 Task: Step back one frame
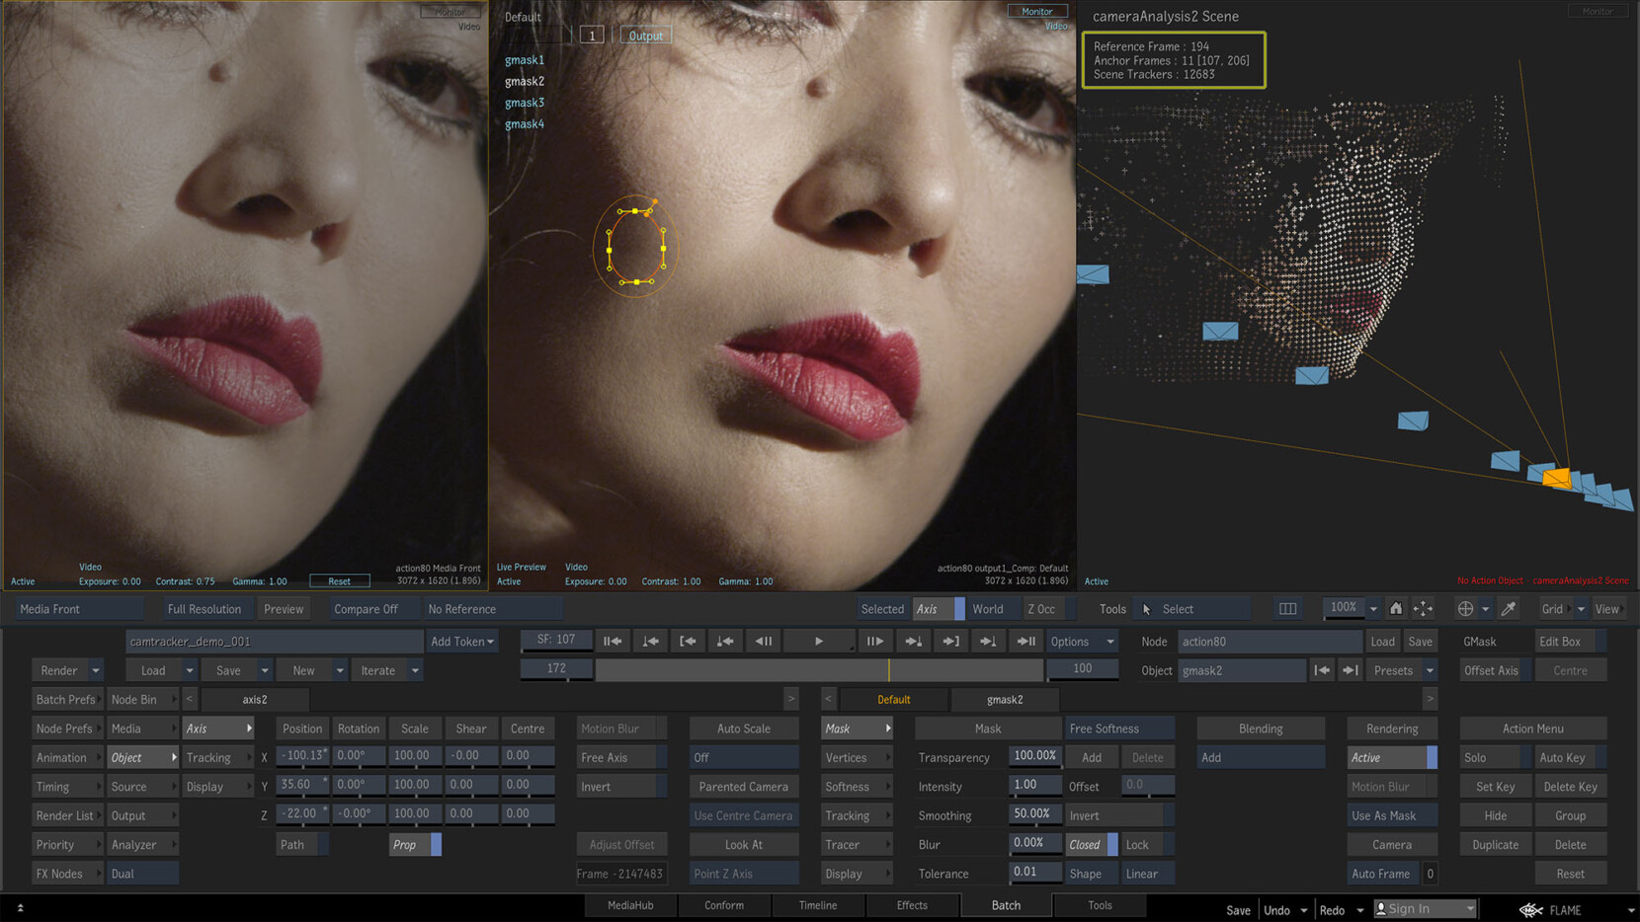click(x=764, y=642)
